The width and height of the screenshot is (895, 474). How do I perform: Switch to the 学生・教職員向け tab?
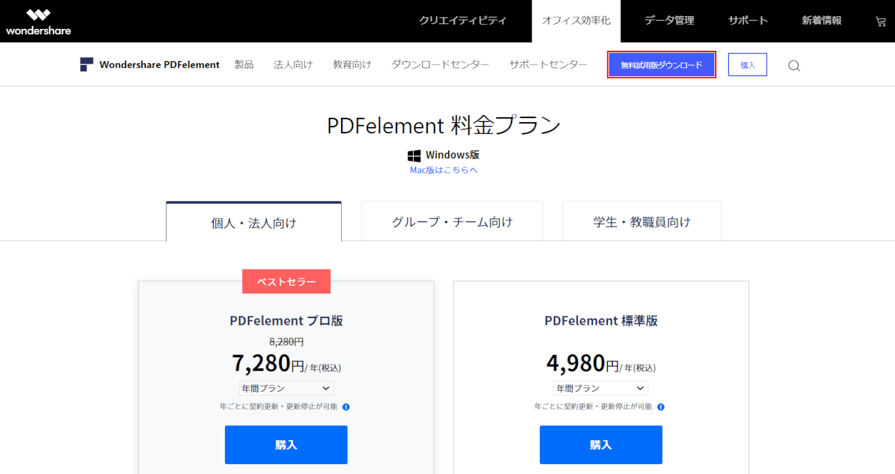click(641, 222)
